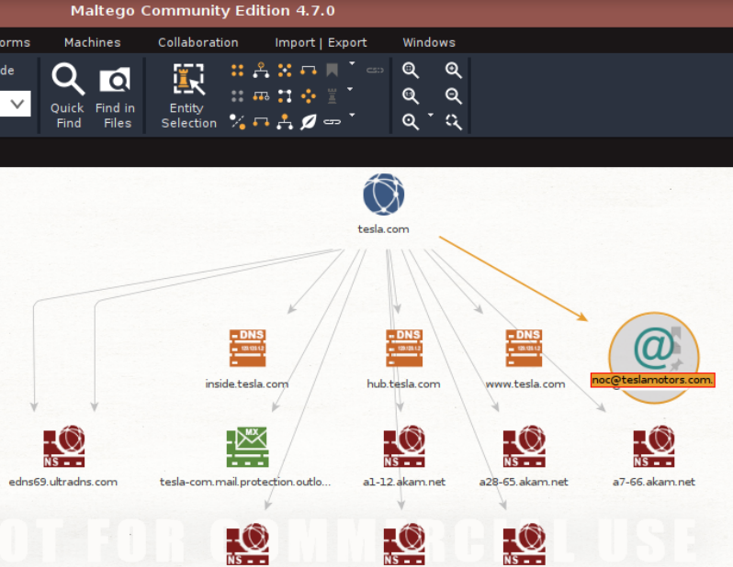
Task: Click Select None four-grey-dots icon
Action: [238, 96]
